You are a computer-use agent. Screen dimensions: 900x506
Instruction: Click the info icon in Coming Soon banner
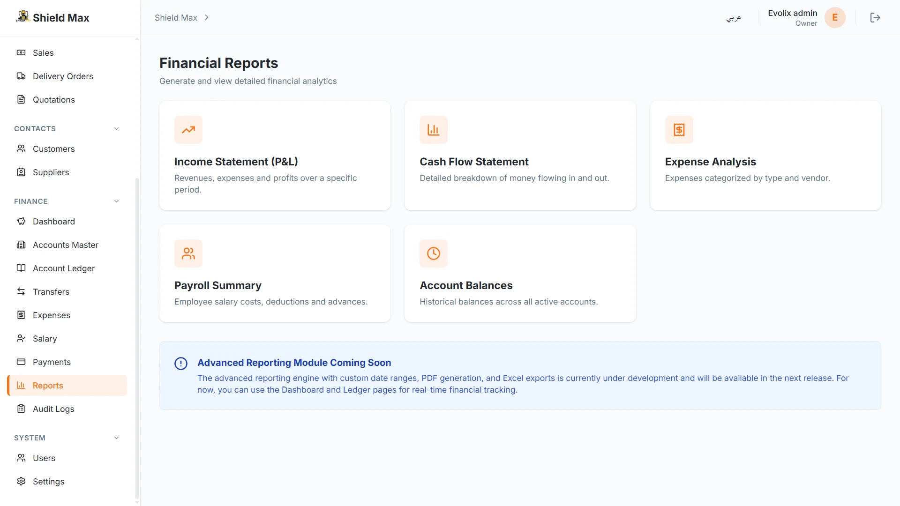coord(181,364)
